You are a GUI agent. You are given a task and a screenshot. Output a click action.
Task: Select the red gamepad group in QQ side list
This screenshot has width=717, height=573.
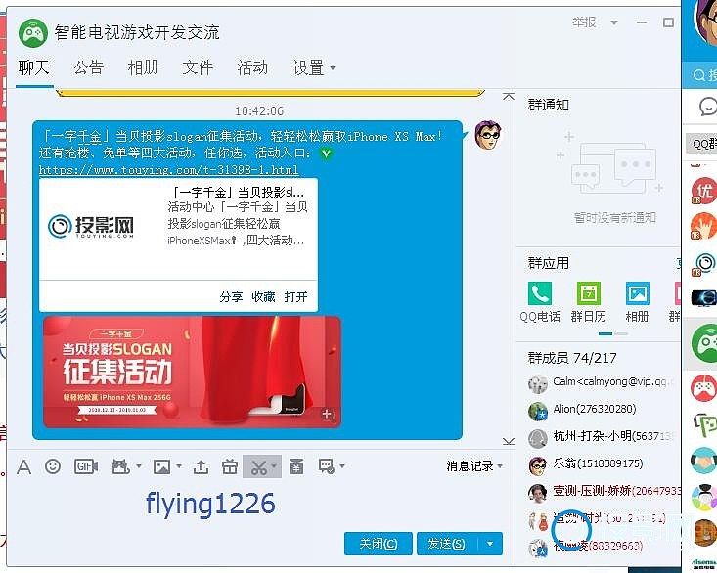pyautogui.click(x=704, y=389)
